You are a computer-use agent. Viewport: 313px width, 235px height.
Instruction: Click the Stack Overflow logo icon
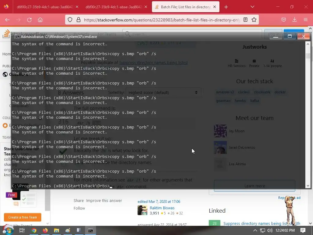tap(6, 34)
